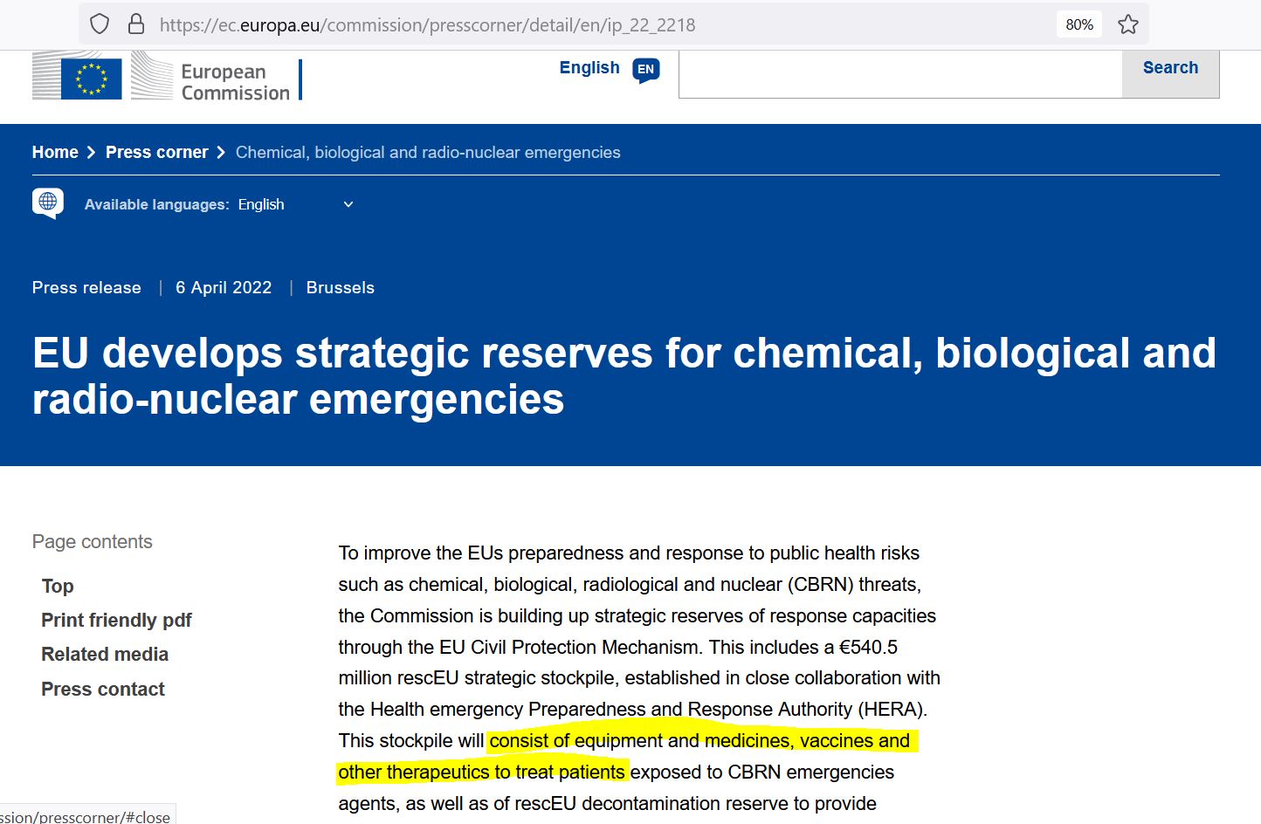
Task: Bookmark this page with star icon
Action: [1127, 24]
